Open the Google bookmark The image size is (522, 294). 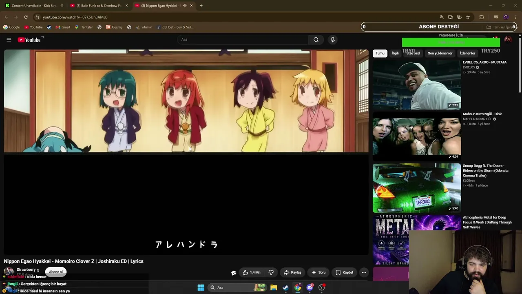click(11, 27)
